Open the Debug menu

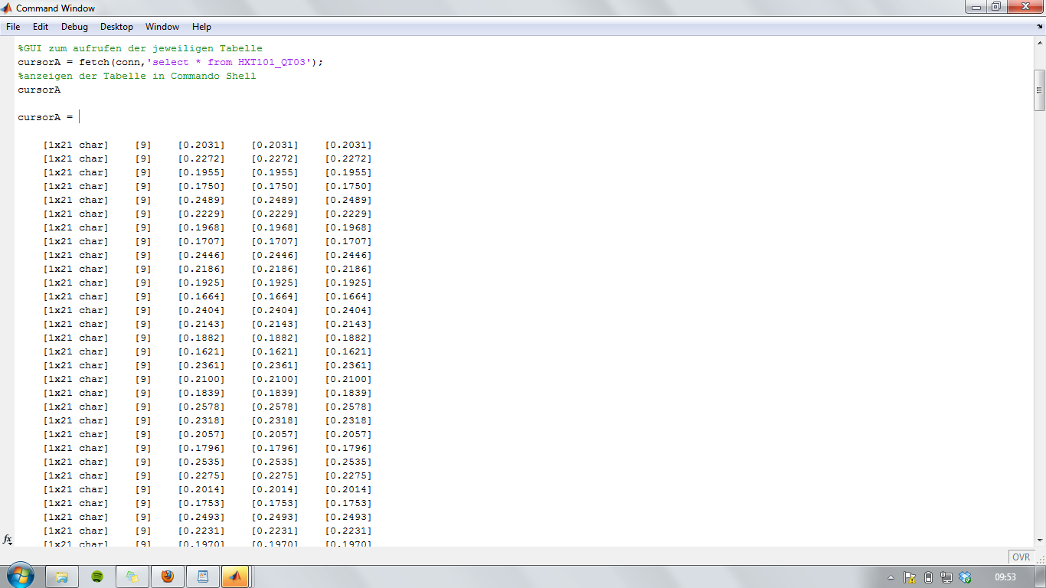(x=74, y=27)
